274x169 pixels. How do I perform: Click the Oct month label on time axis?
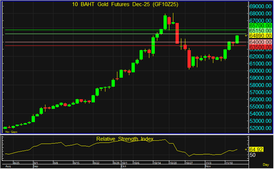[123, 166]
